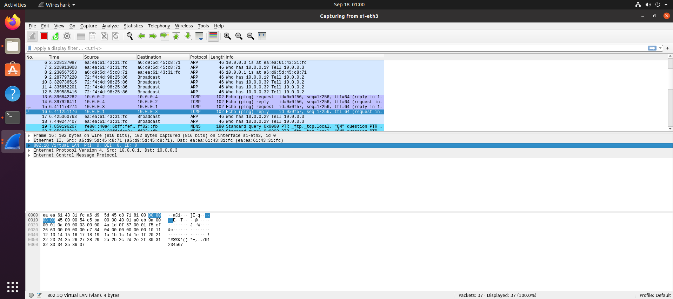Viewport: 673px width, 299px height.
Task: Click the display filter bookmark icon
Action: pyautogui.click(x=30, y=48)
